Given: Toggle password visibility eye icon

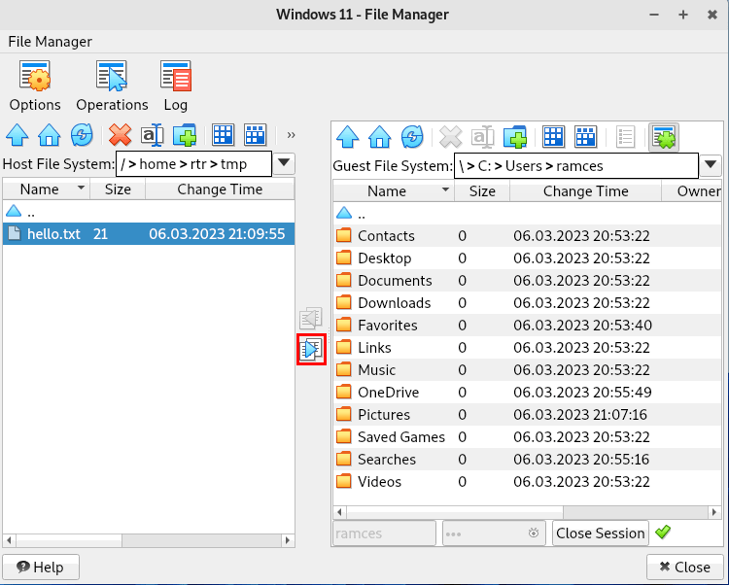Looking at the screenshot, I should point(534,533).
